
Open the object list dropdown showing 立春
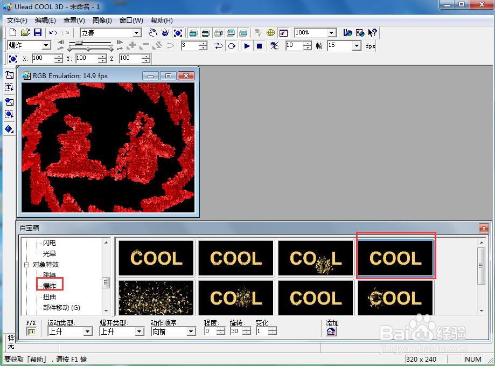(137, 33)
